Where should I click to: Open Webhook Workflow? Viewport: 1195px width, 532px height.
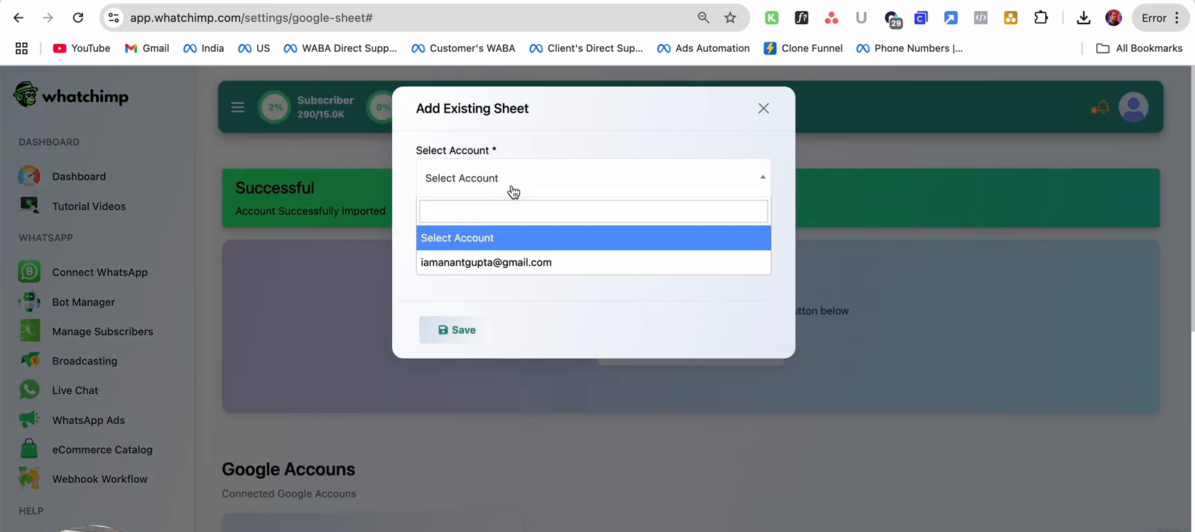[83, 479]
